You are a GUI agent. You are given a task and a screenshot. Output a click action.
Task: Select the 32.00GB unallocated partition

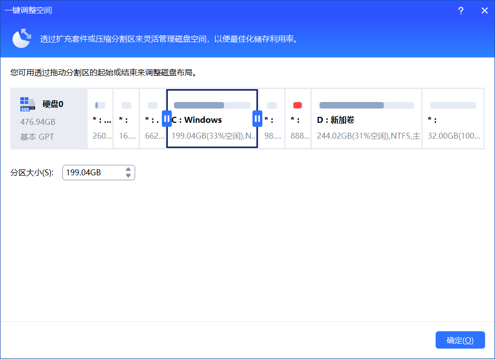(x=453, y=119)
